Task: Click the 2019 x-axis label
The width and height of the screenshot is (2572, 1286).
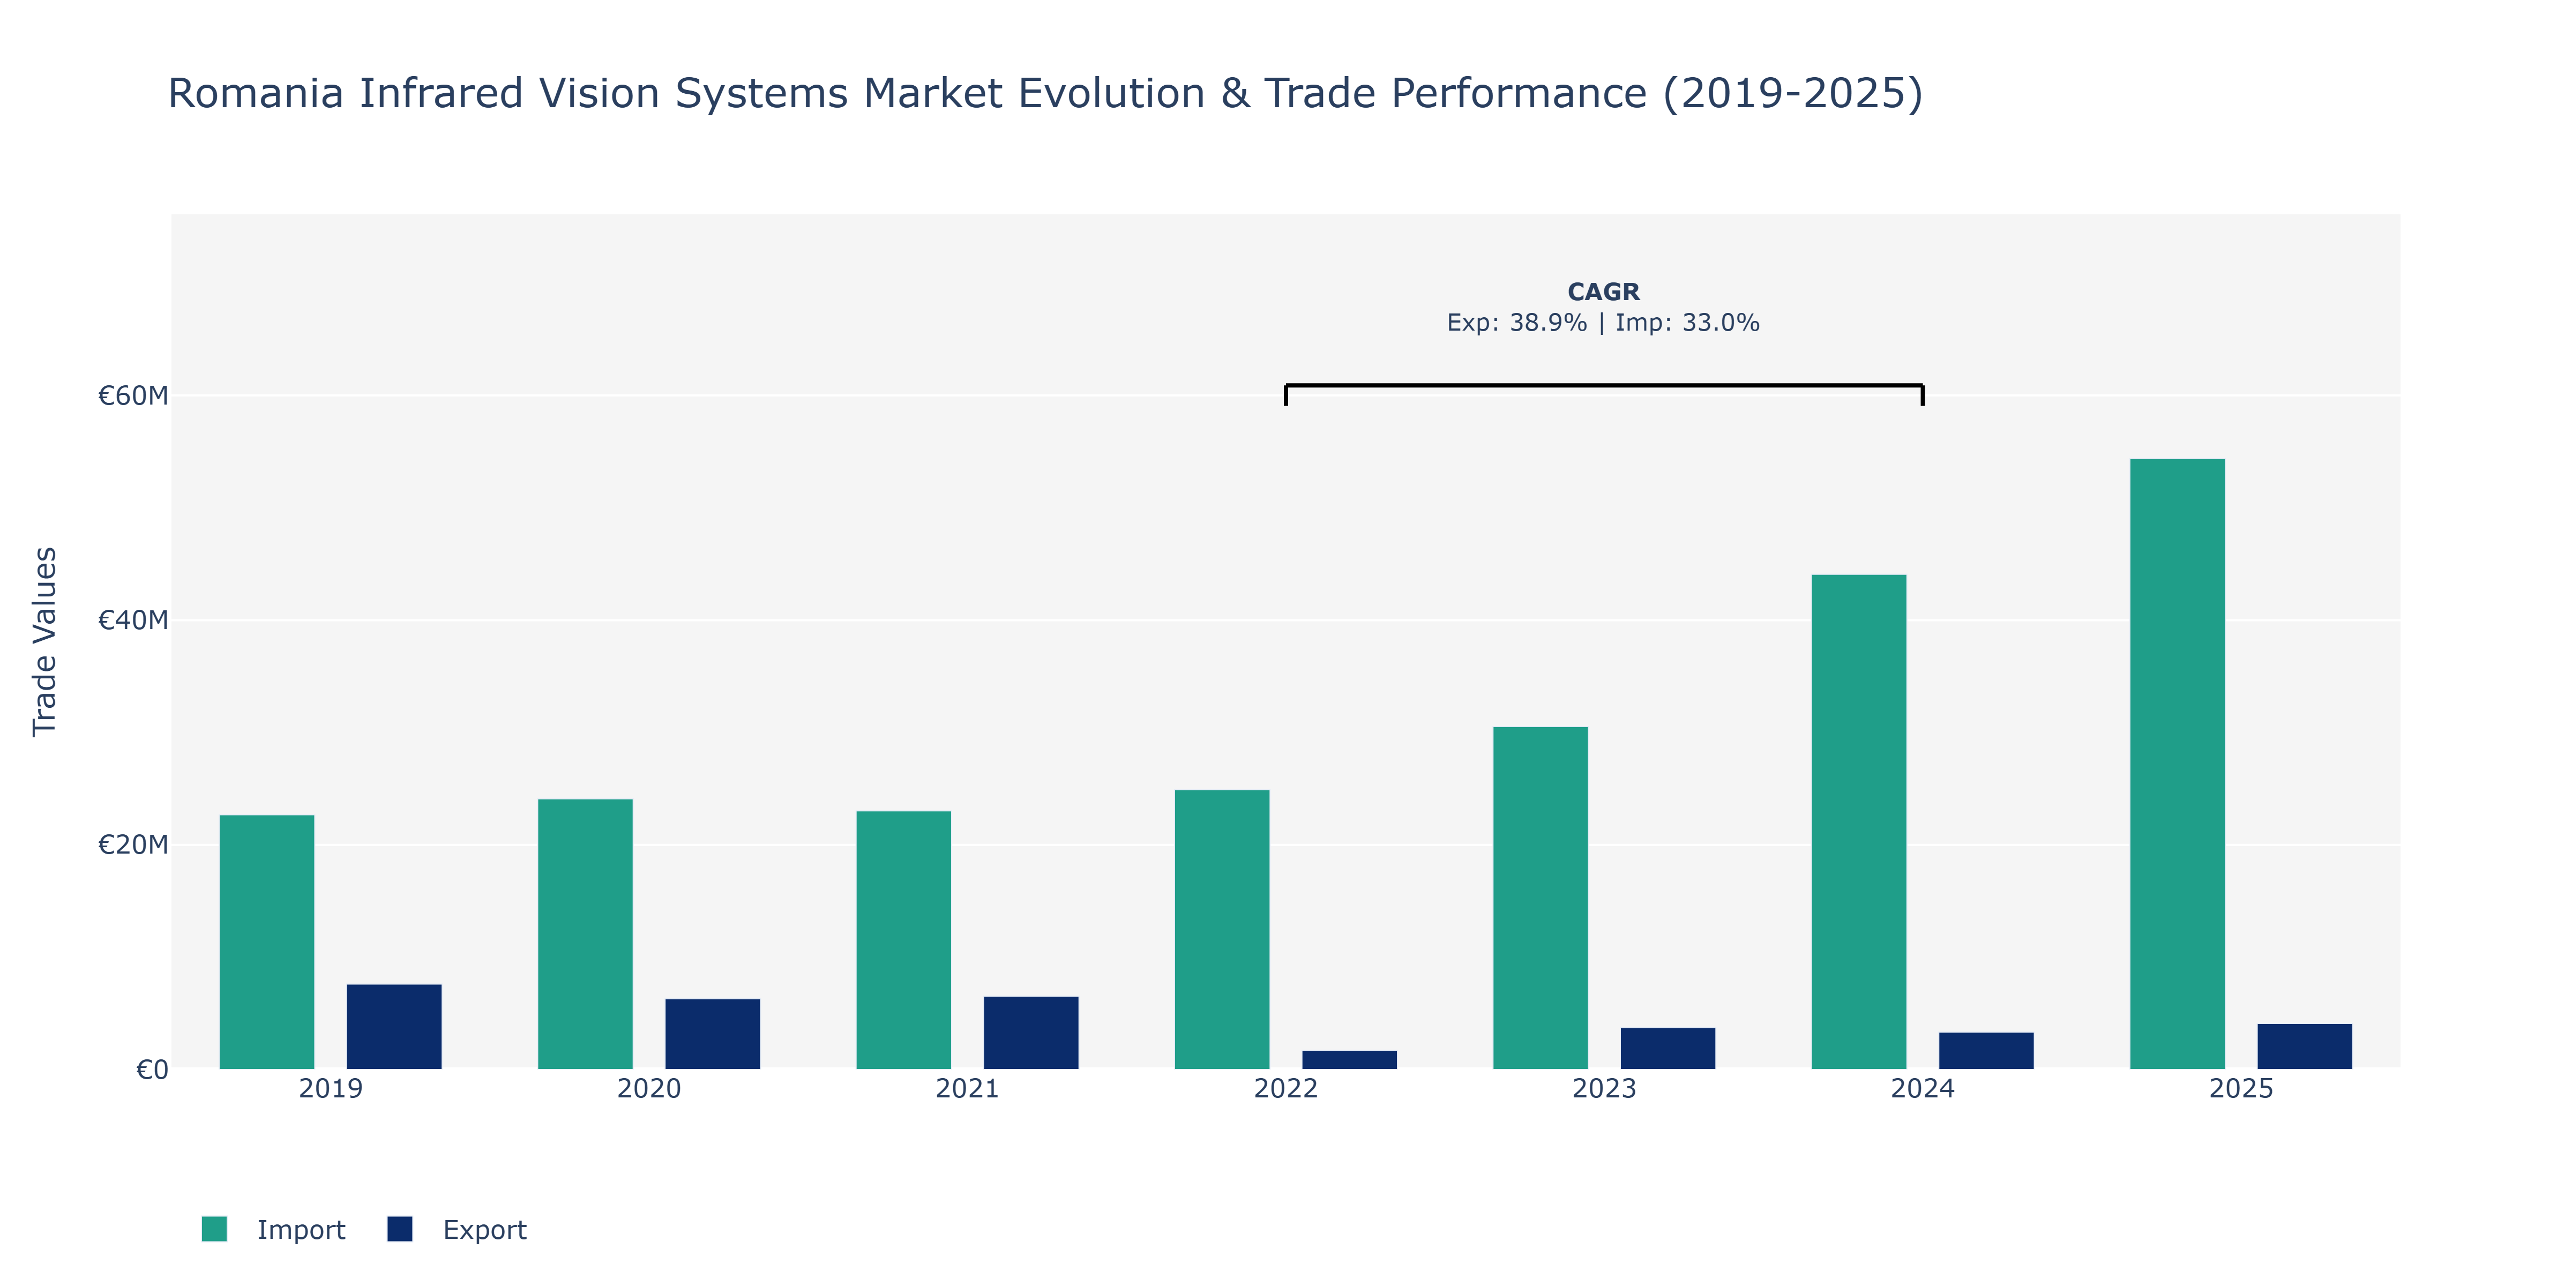Action: tap(331, 1088)
